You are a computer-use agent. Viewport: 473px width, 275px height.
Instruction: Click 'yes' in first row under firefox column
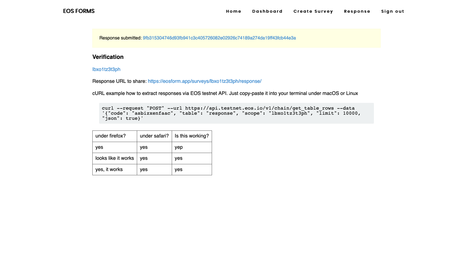pyautogui.click(x=115, y=147)
